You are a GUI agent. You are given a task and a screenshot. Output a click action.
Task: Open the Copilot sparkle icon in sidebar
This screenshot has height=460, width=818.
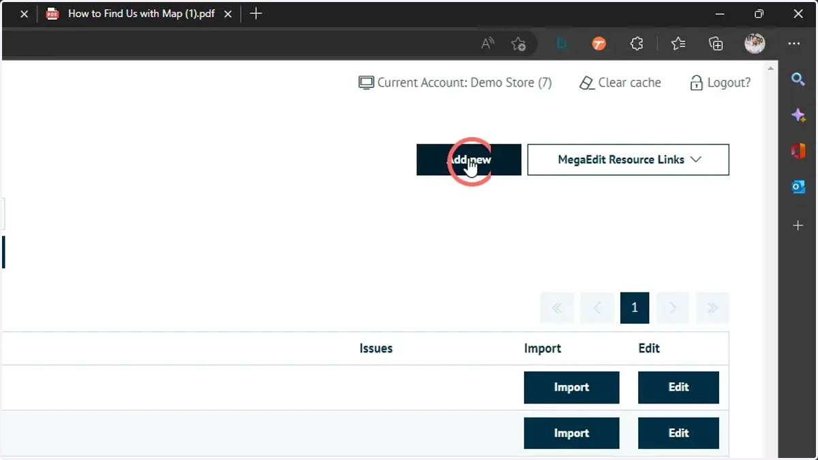(798, 115)
